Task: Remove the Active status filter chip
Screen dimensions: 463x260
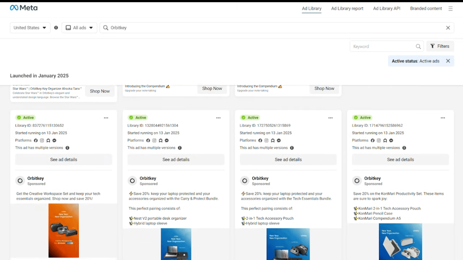Action: click(x=448, y=61)
